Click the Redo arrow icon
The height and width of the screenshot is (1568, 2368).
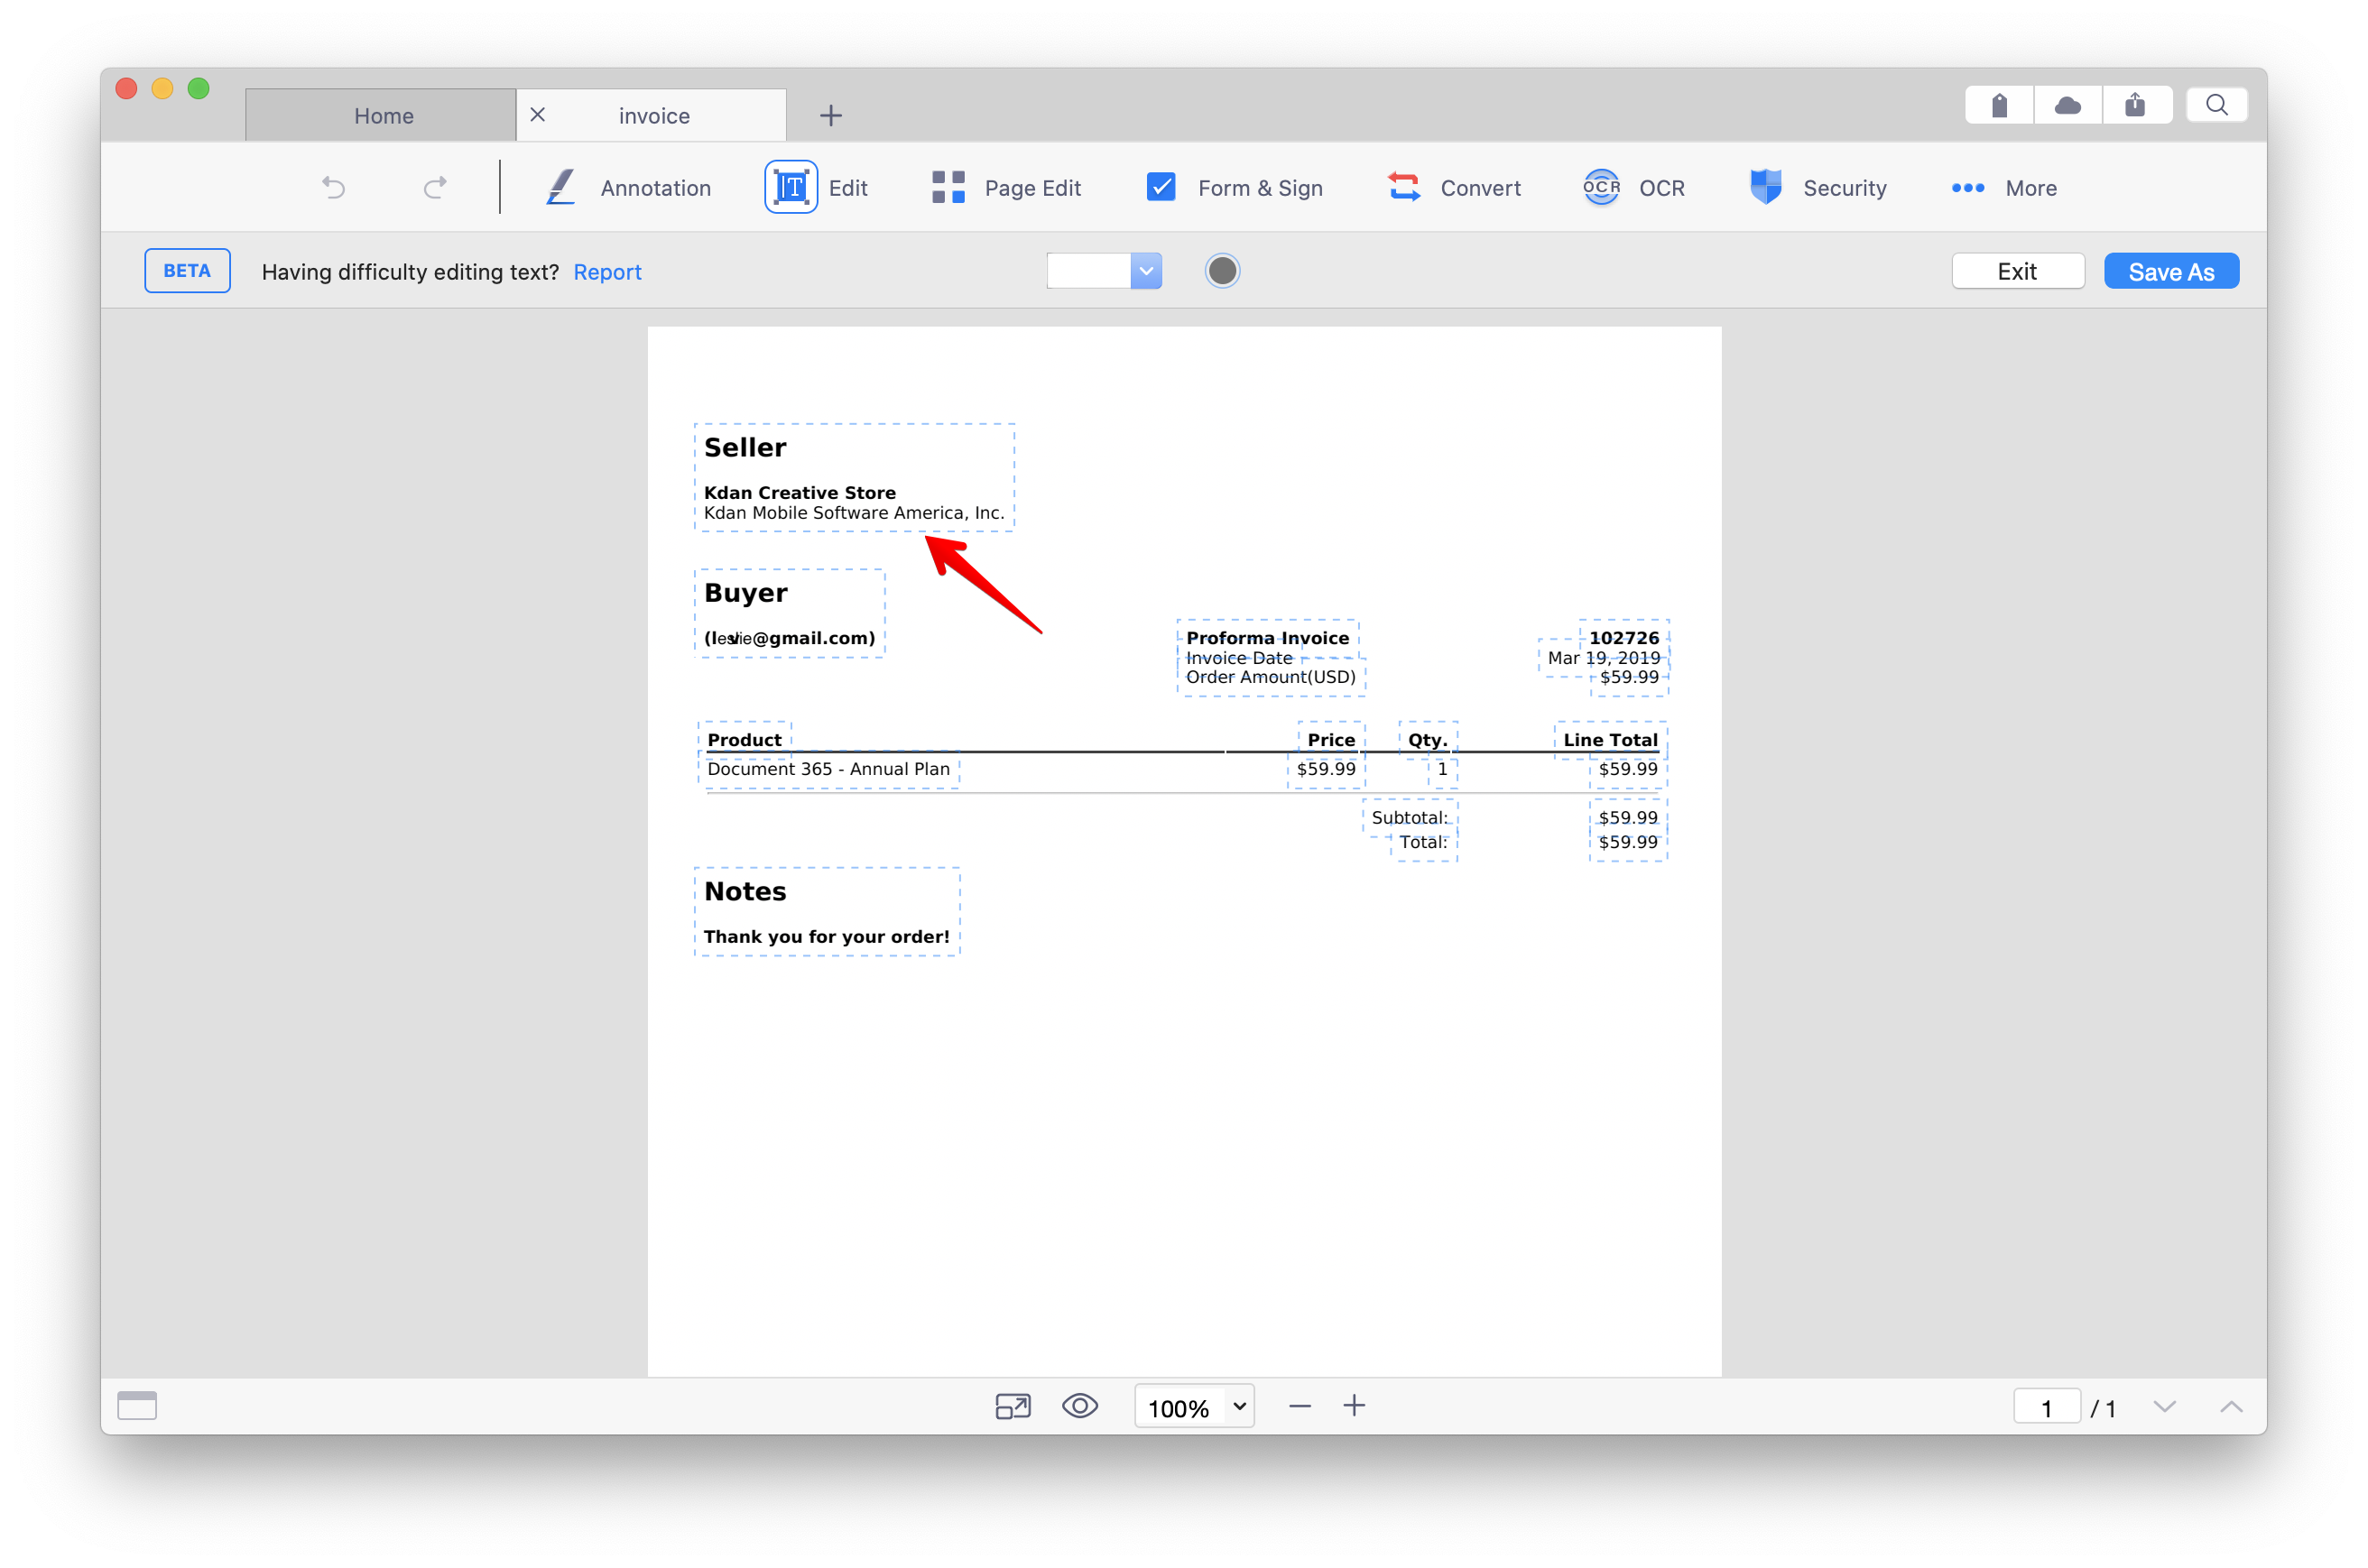435,187
